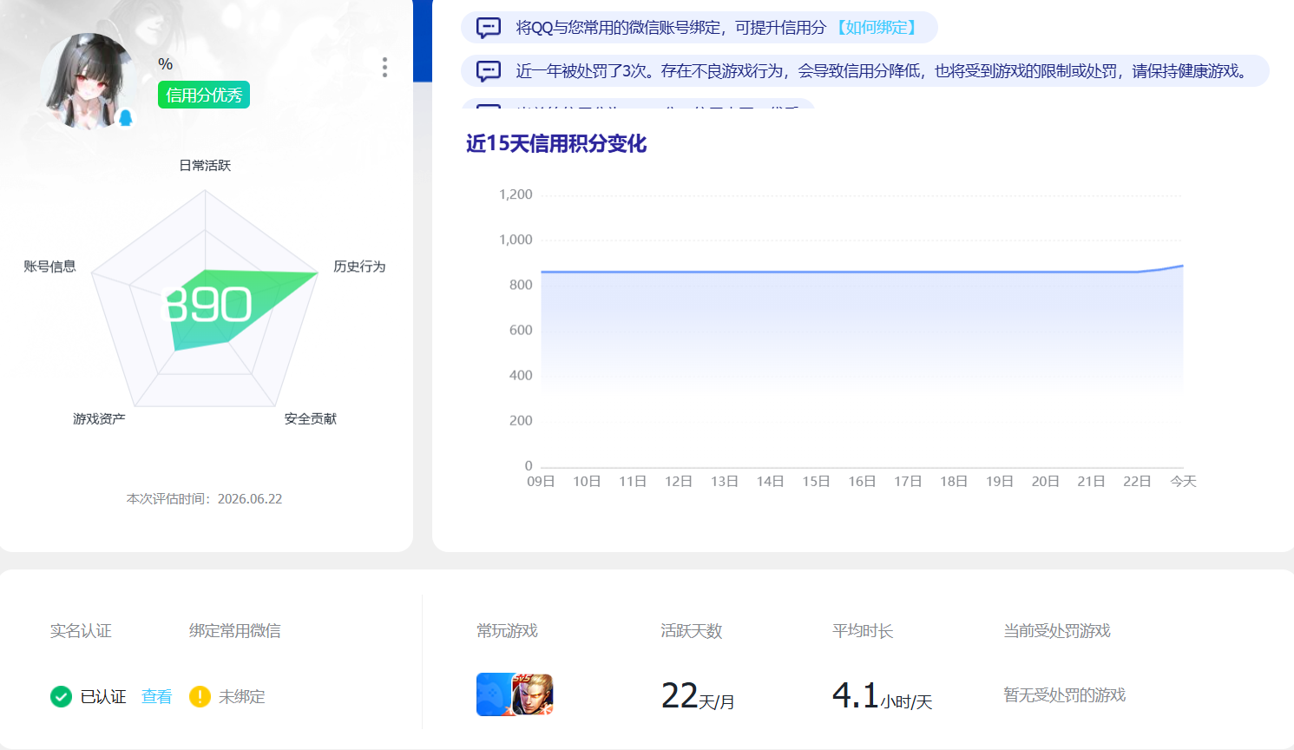This screenshot has height=750, width=1294.
Task: Open the three-dot more options menu
Action: pos(384,68)
